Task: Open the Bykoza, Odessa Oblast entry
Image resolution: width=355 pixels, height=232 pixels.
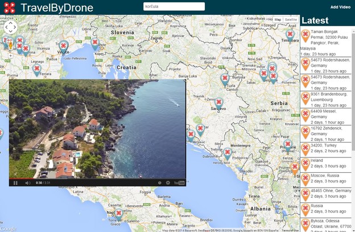Action: (x=326, y=225)
